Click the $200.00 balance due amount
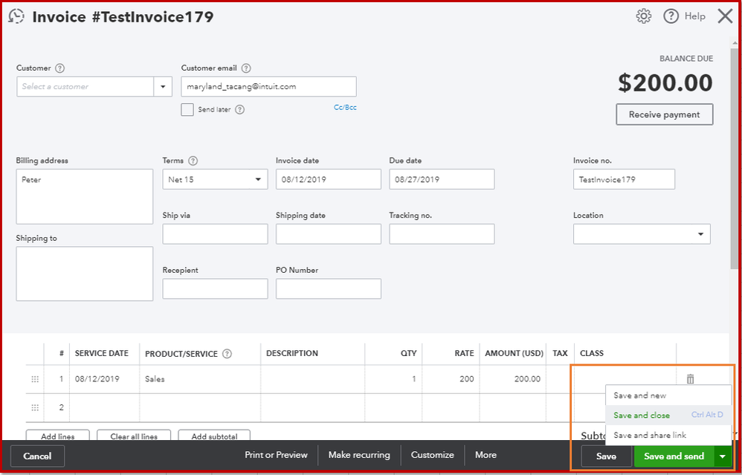 tap(665, 83)
